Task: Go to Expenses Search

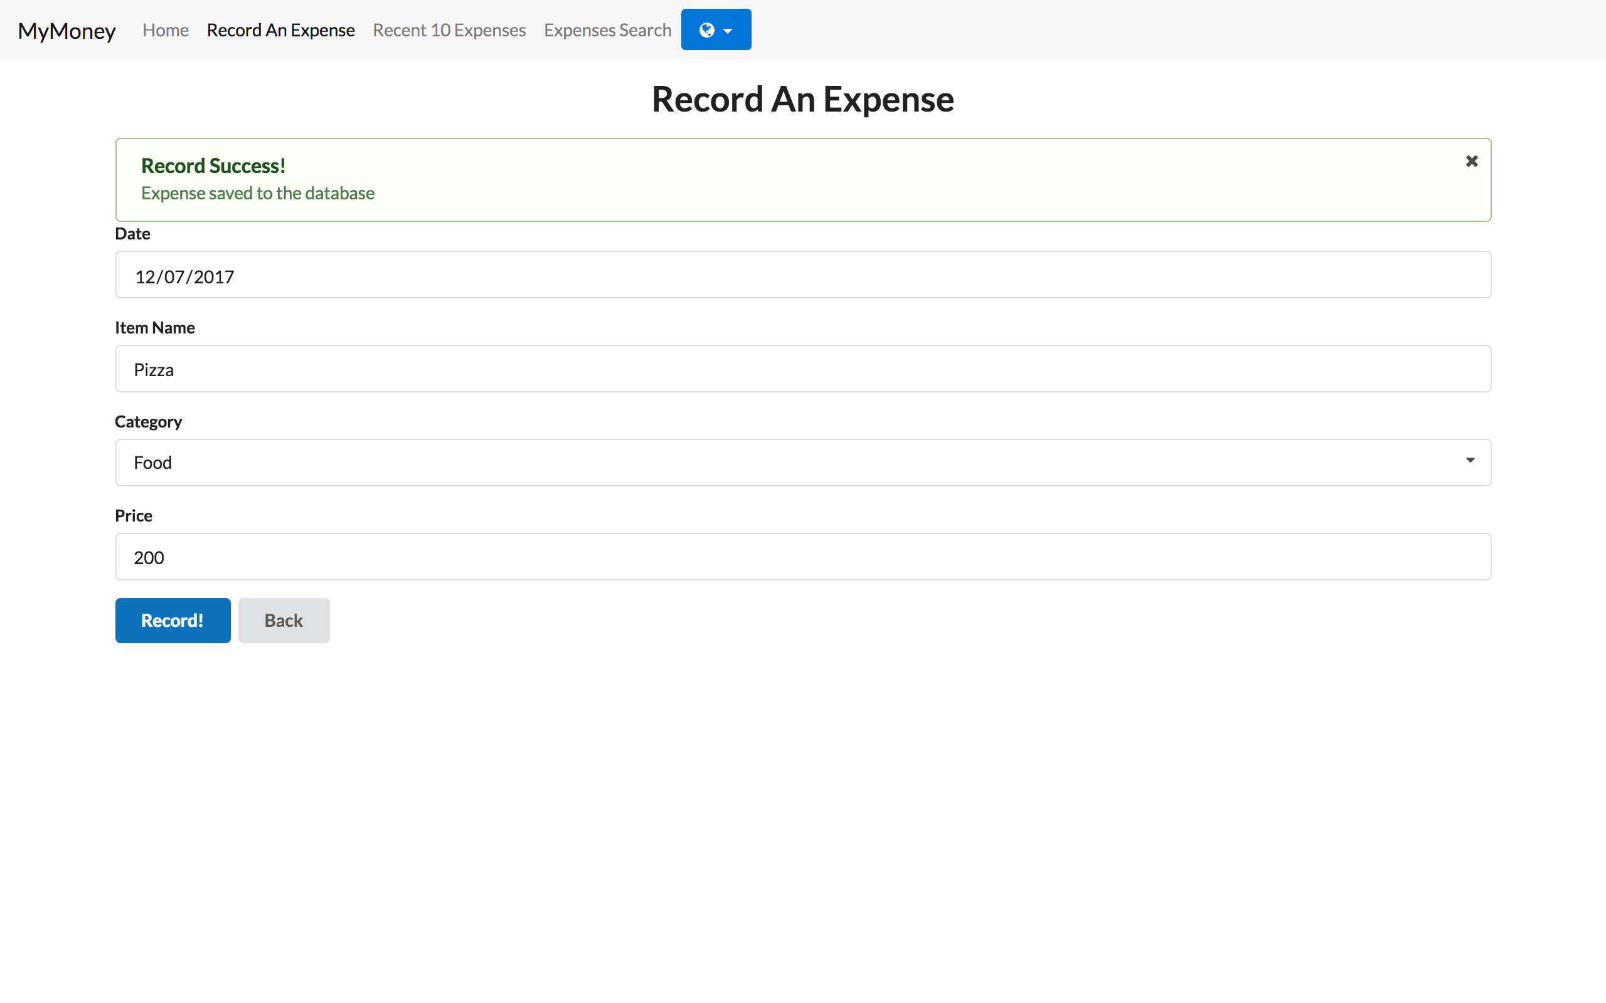Action: point(607,30)
